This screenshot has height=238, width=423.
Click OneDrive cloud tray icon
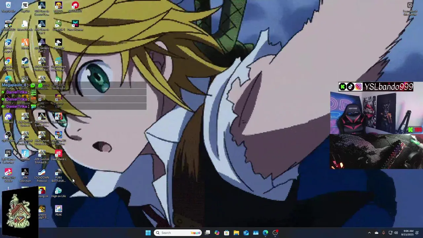point(376,233)
